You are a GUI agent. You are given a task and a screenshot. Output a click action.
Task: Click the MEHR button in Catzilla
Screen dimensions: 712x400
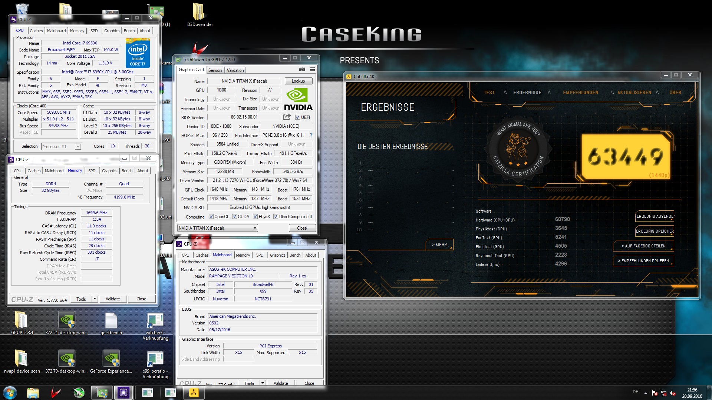click(439, 245)
